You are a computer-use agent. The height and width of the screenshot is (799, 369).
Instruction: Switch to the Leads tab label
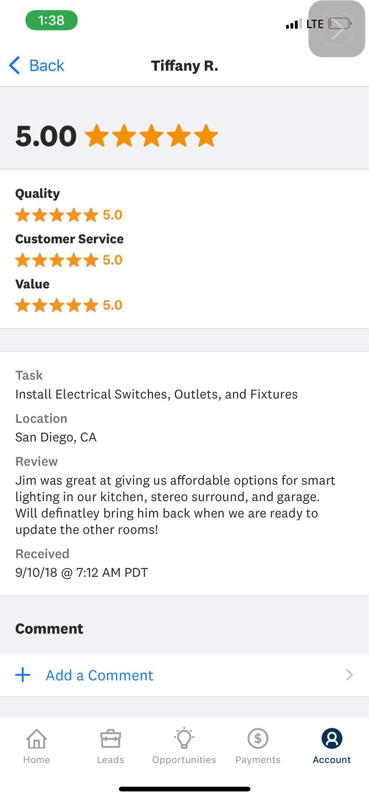pos(110,760)
